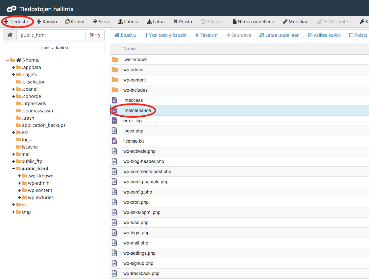Create a new folder with Kansio
The image size is (369, 279).
[47, 22]
